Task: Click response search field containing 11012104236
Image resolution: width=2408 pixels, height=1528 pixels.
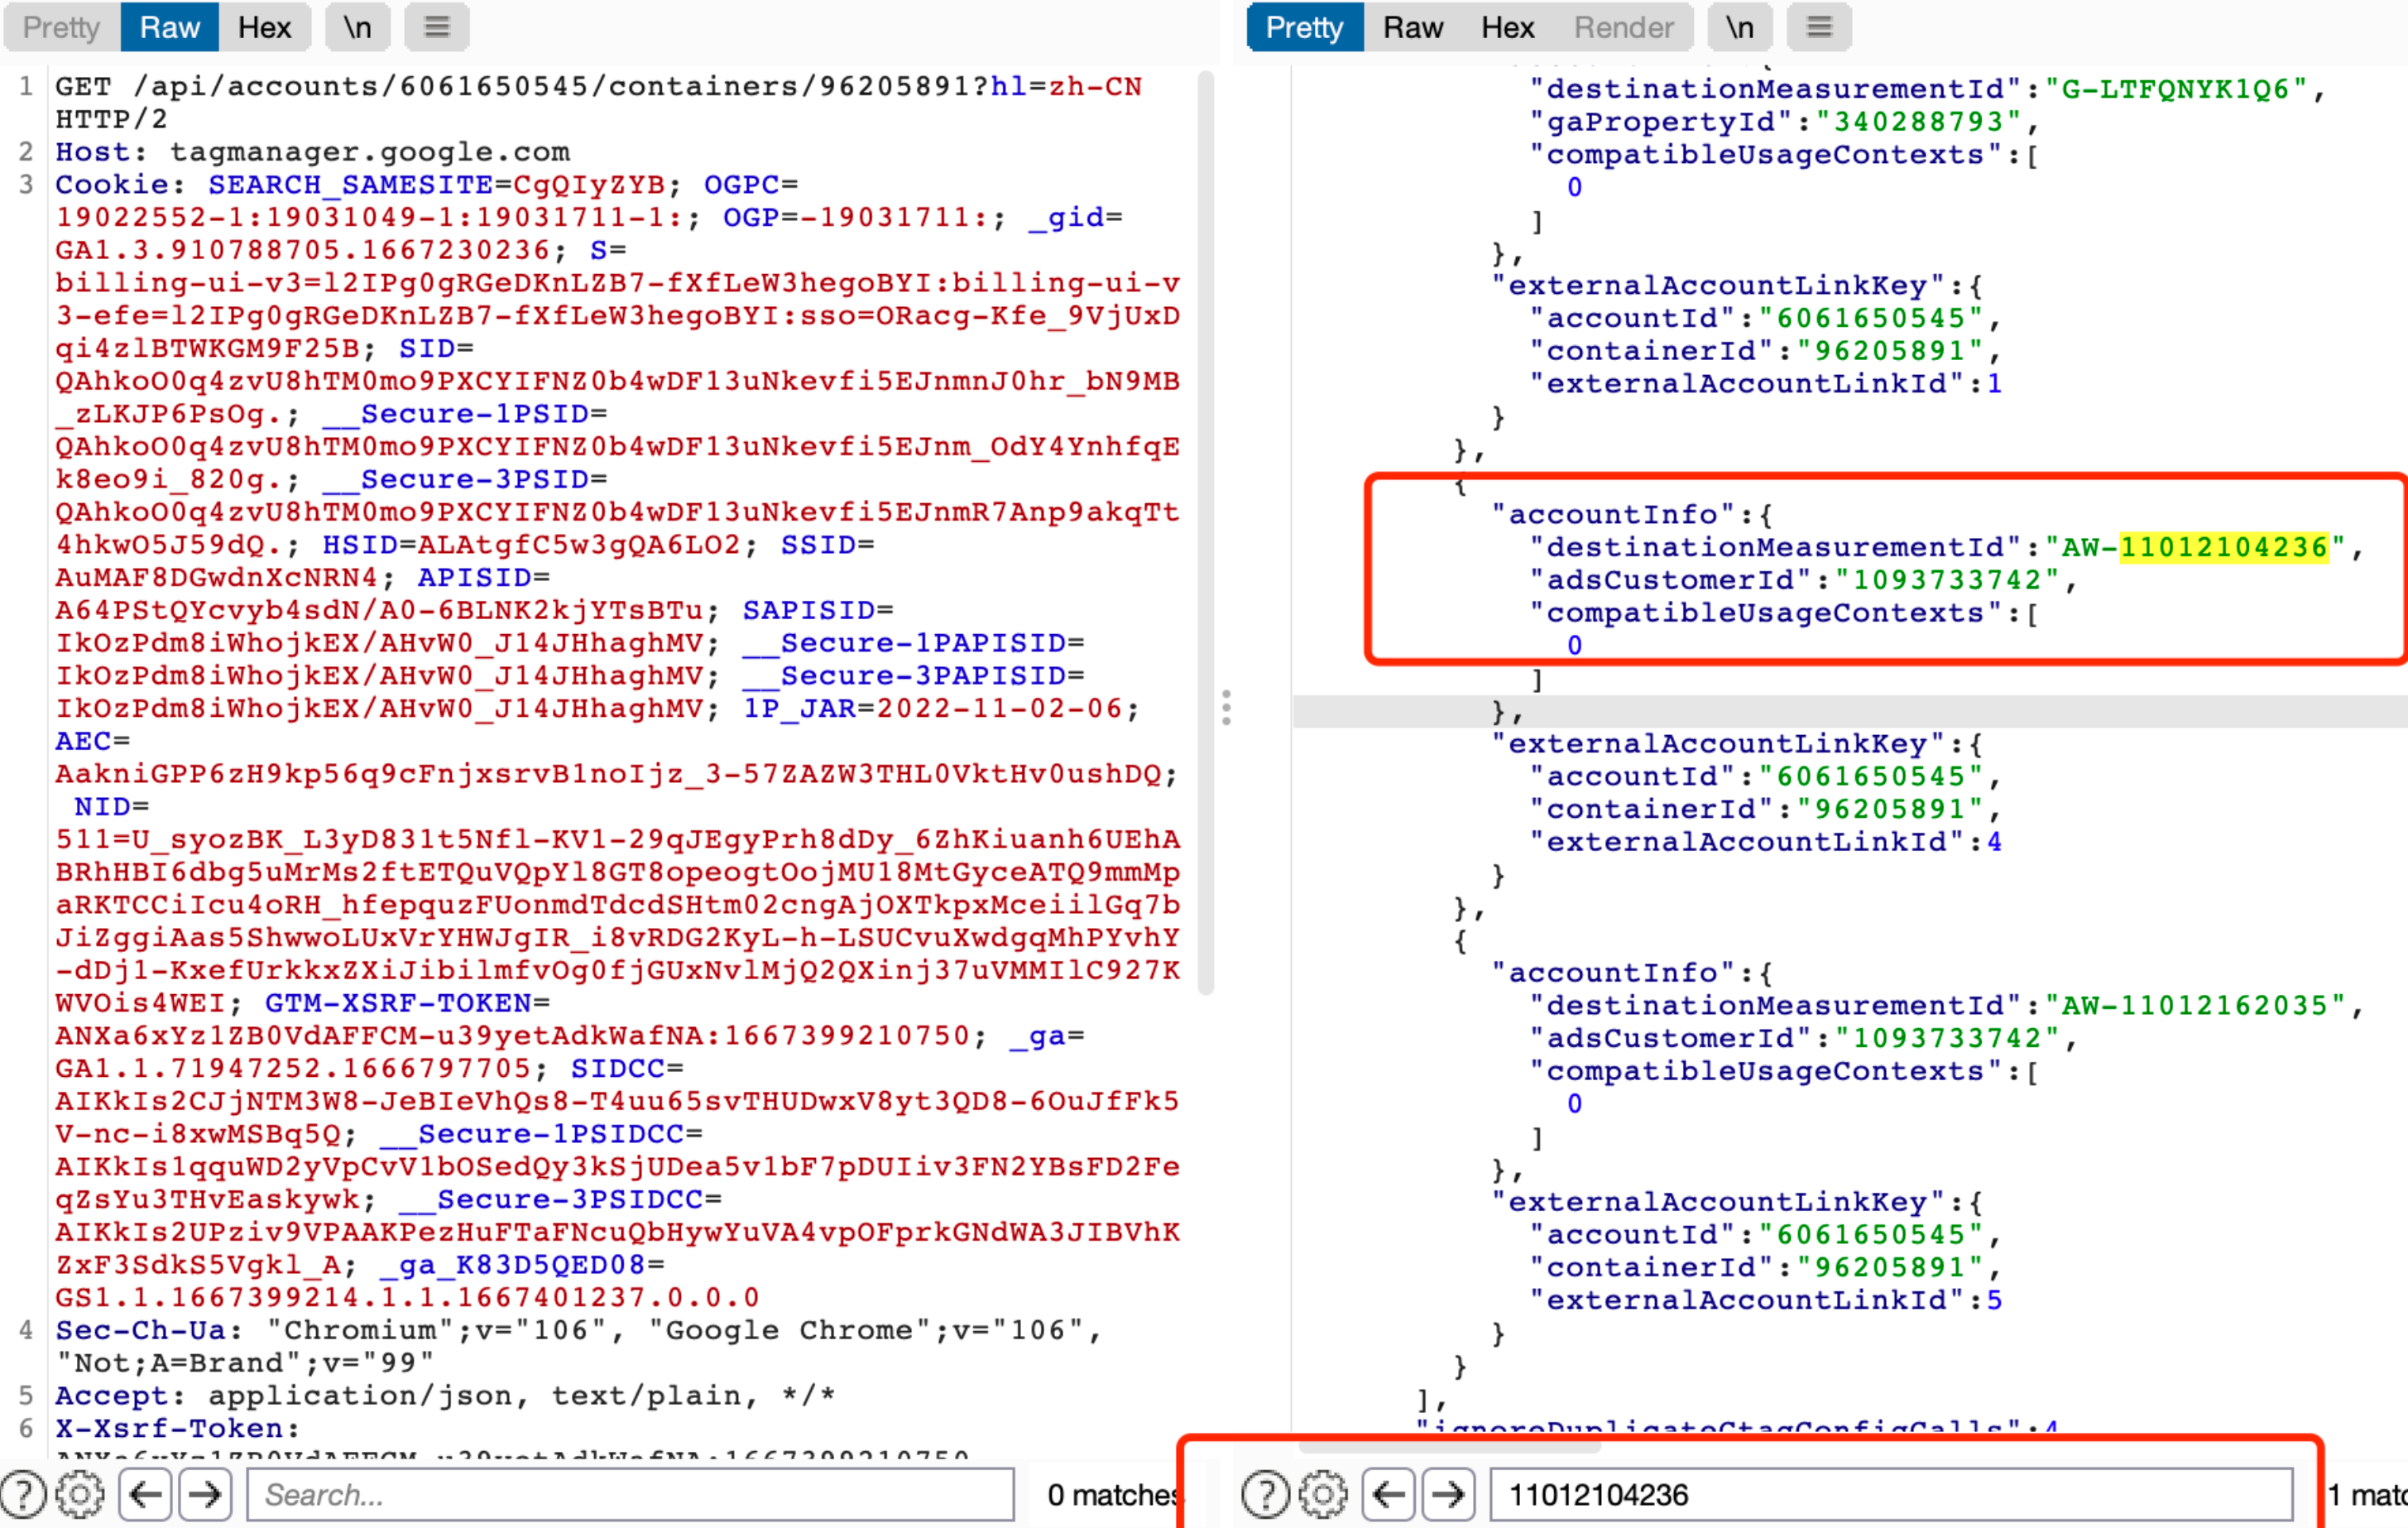Action: tap(1890, 1494)
